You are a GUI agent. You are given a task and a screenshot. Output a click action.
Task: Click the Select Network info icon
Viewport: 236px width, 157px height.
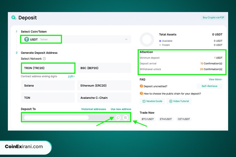coord(44,59)
